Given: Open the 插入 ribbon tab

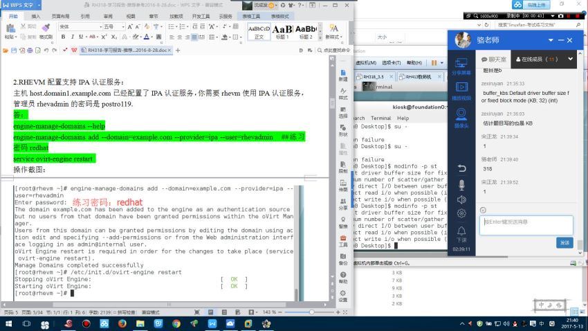Looking at the screenshot, I should (x=35, y=16).
